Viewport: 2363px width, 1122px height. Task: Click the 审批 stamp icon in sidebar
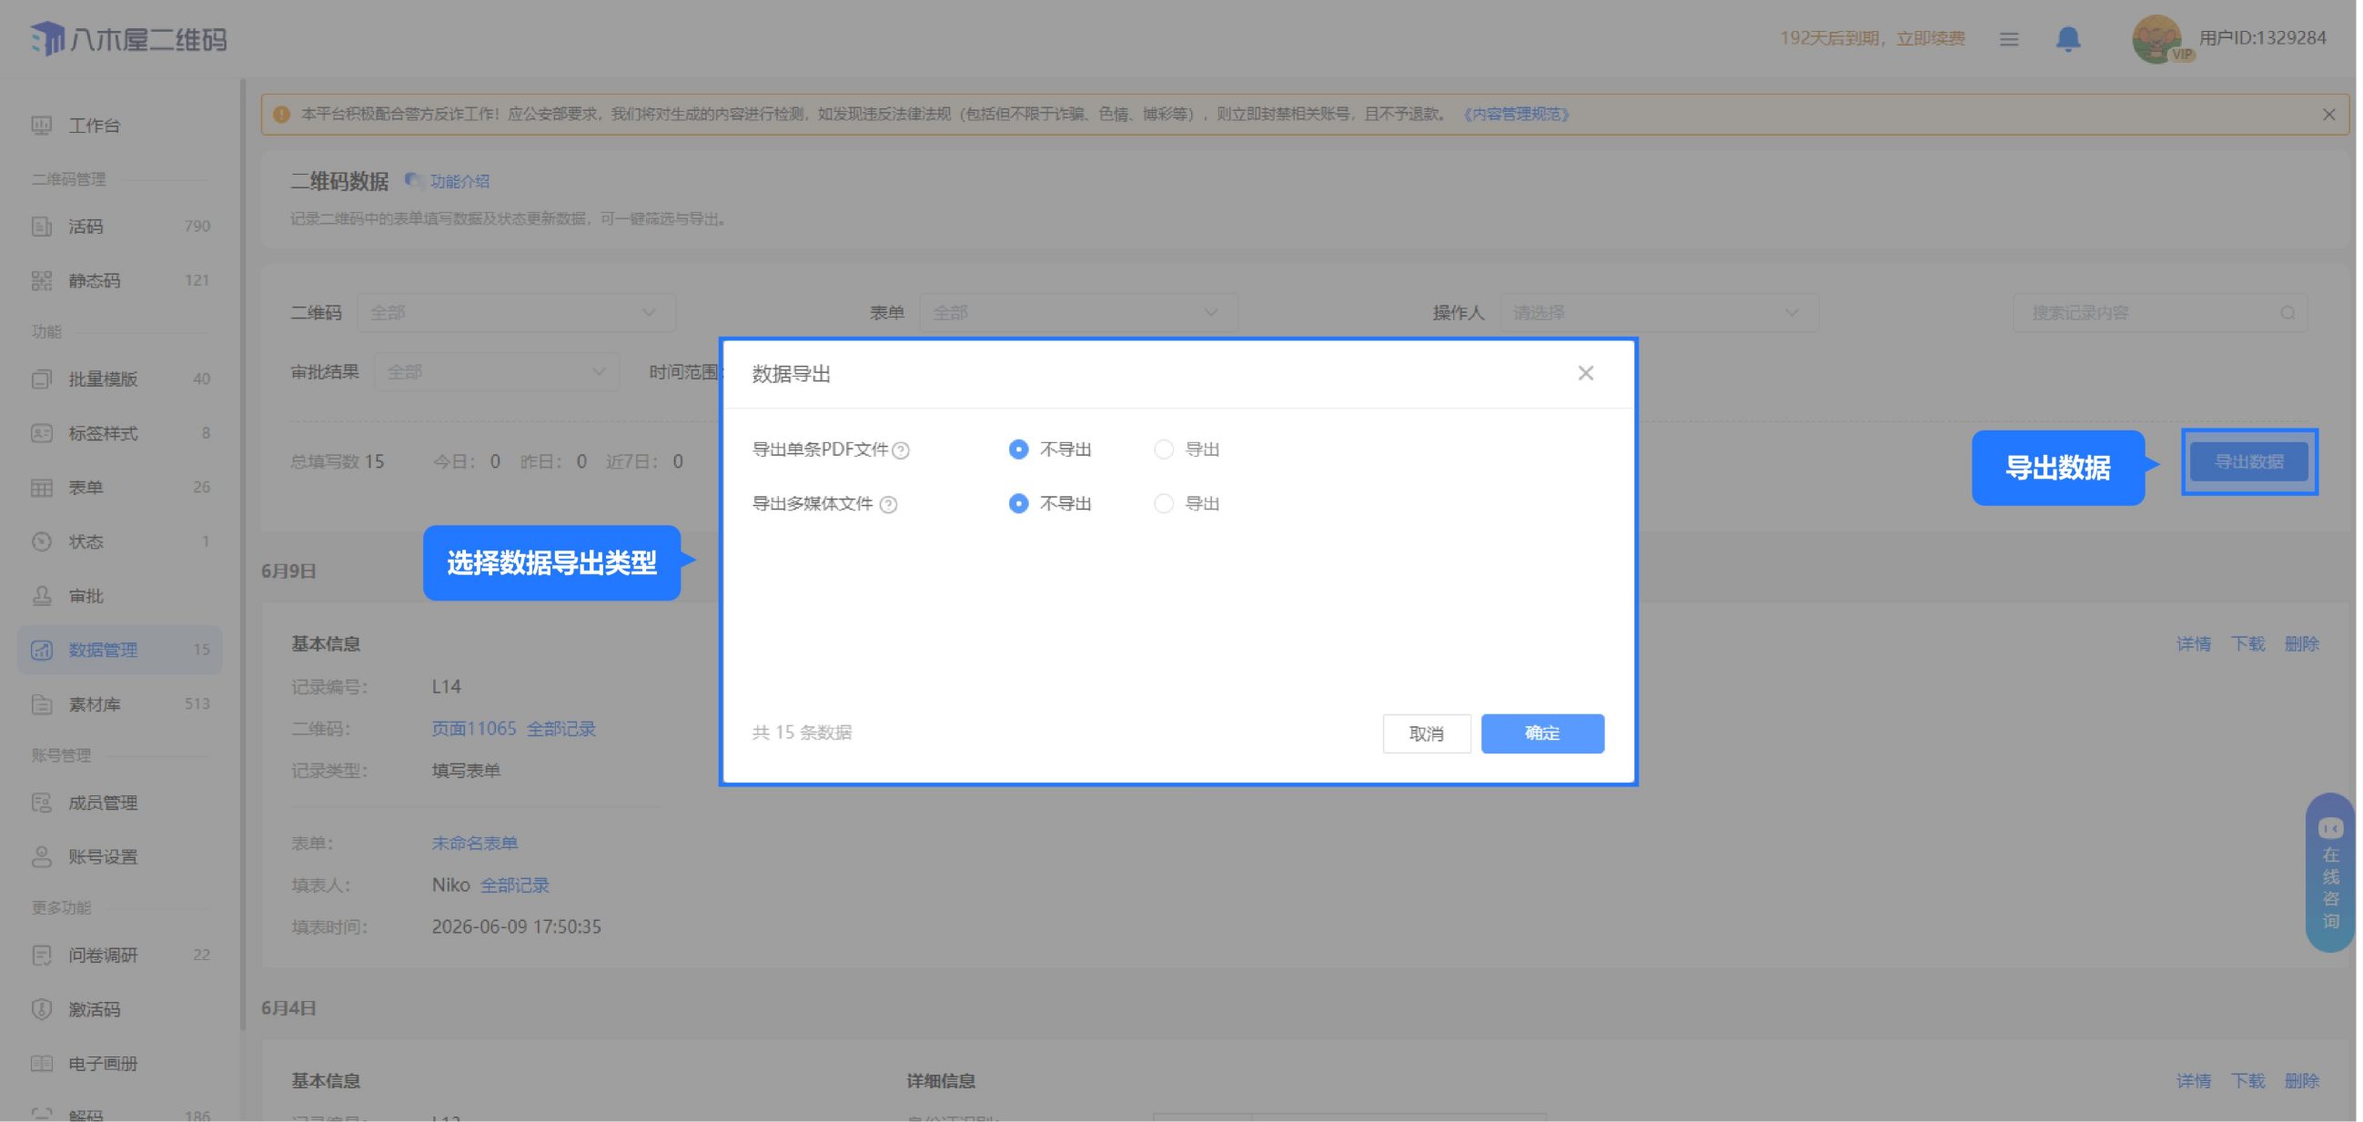(41, 596)
